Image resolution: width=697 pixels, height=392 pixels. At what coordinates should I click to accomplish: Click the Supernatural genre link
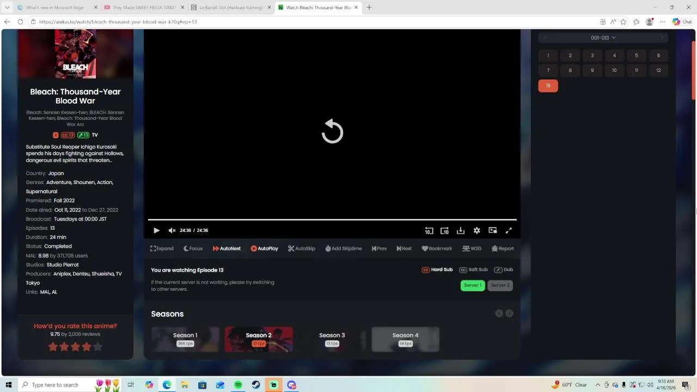pyautogui.click(x=41, y=192)
